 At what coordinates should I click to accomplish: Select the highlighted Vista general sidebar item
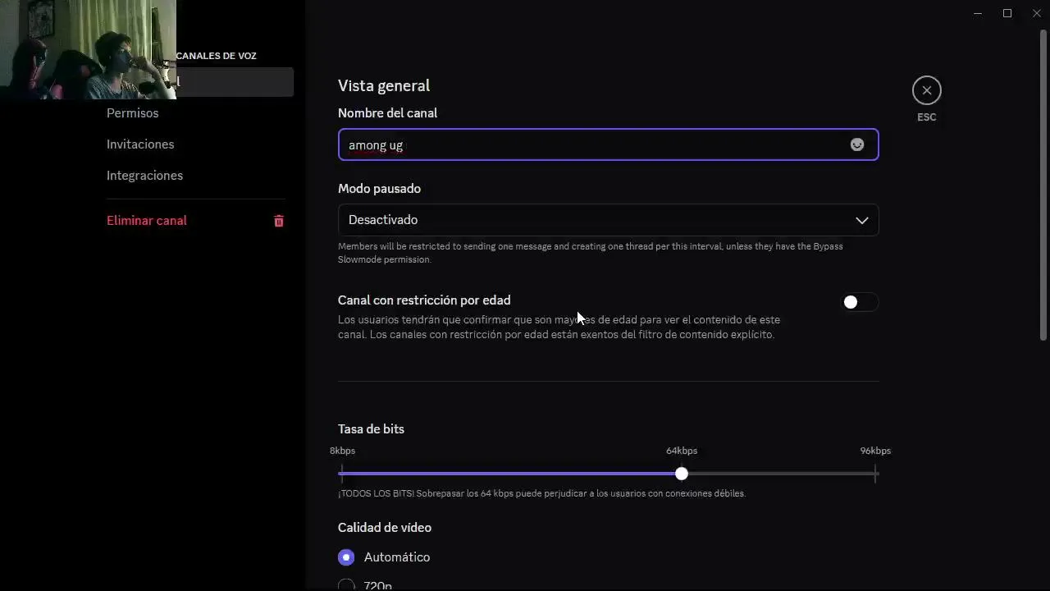click(x=235, y=82)
